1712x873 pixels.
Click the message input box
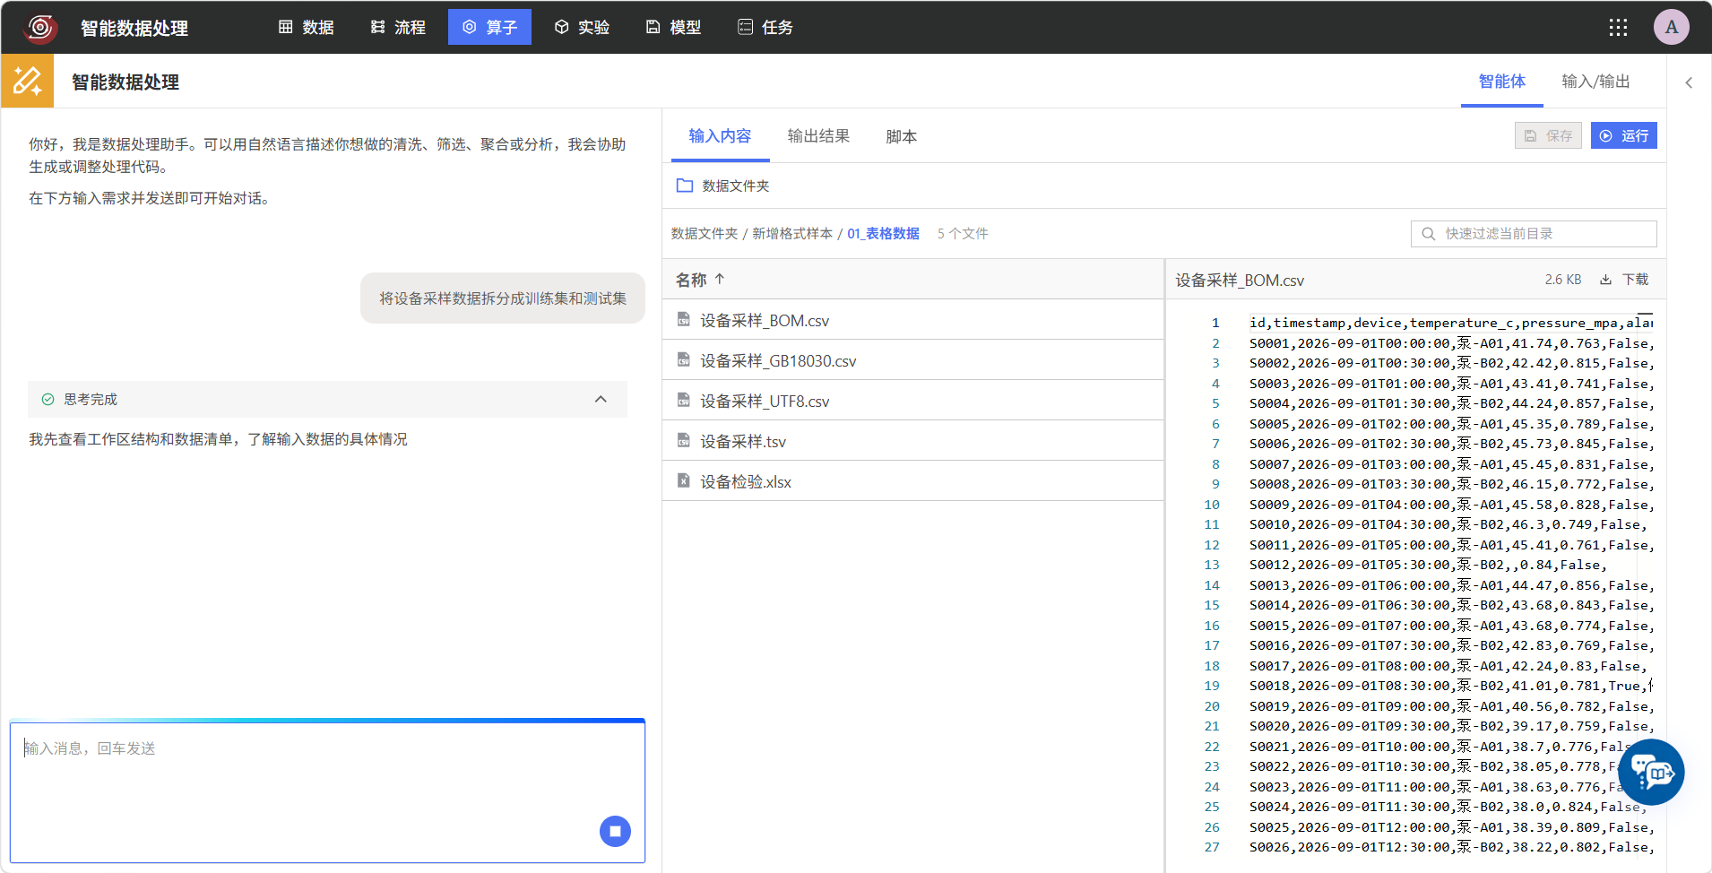[x=327, y=791]
